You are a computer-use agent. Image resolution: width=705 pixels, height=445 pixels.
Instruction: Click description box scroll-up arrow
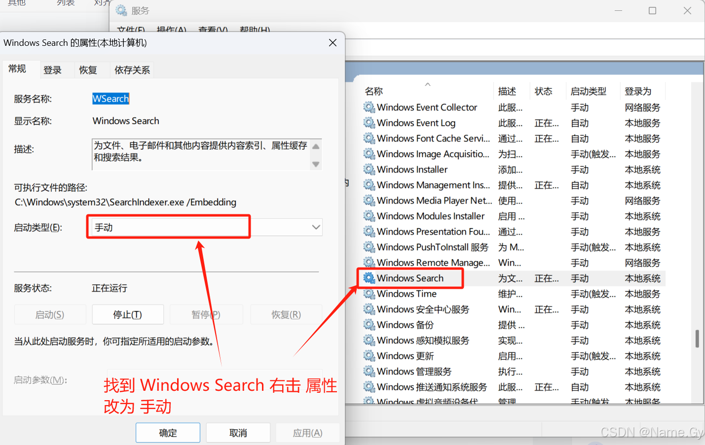[316, 146]
